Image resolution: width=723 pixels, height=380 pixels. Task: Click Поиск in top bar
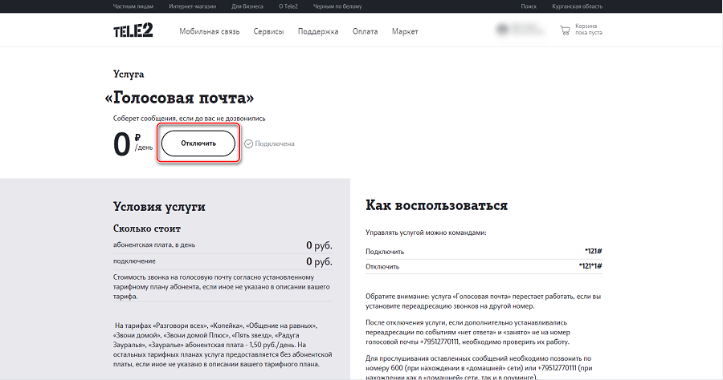529,6
